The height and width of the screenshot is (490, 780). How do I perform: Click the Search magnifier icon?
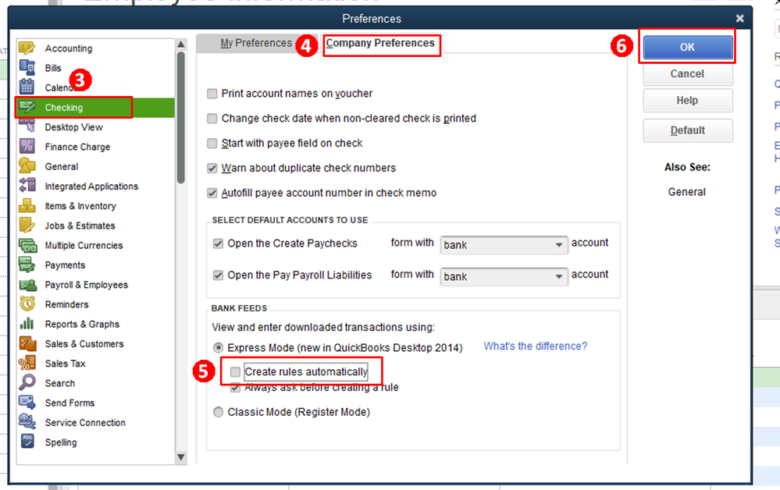click(27, 382)
